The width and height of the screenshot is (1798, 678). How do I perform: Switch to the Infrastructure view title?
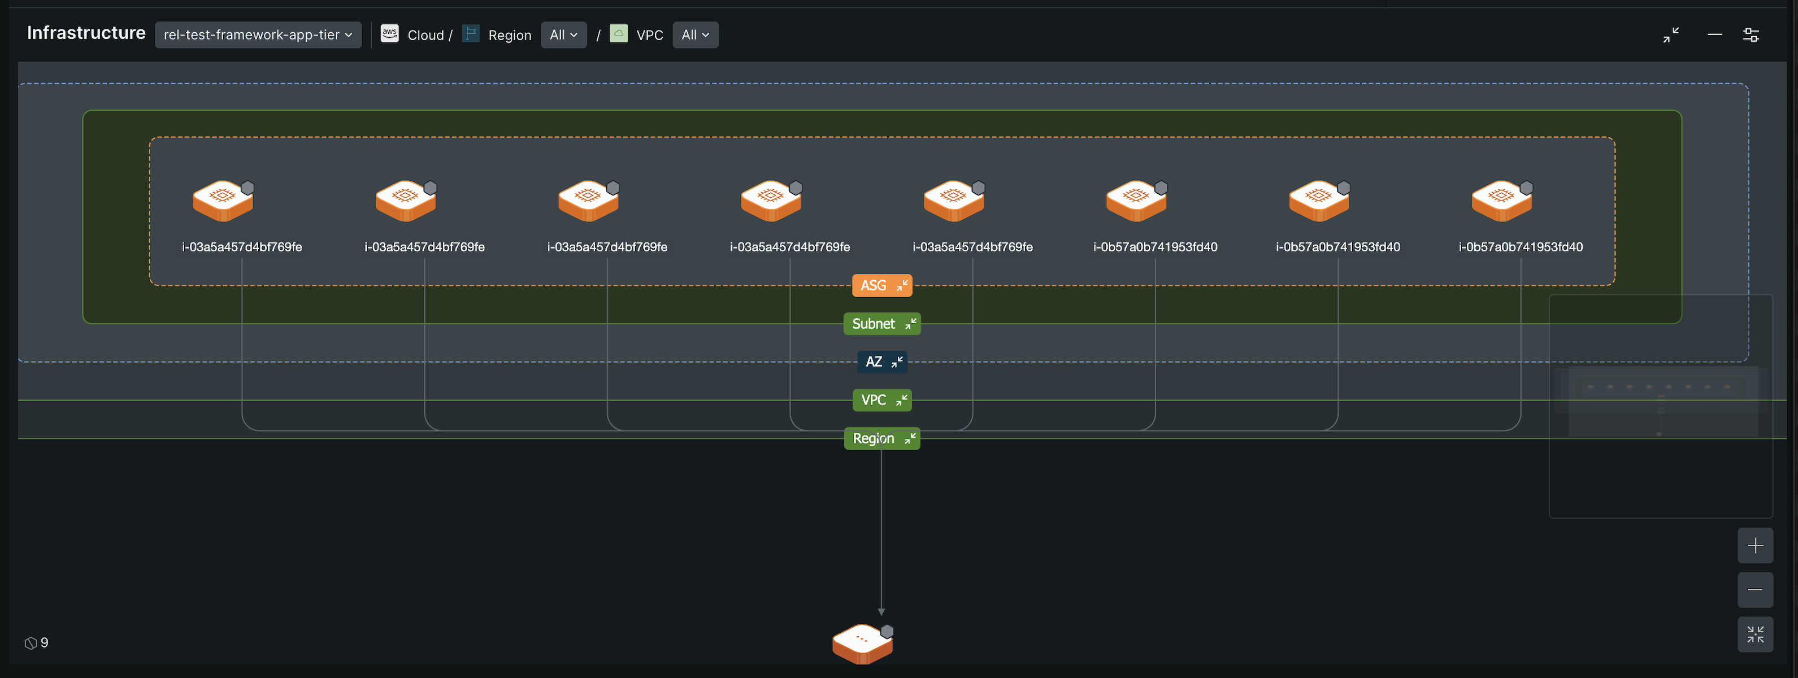click(x=86, y=32)
